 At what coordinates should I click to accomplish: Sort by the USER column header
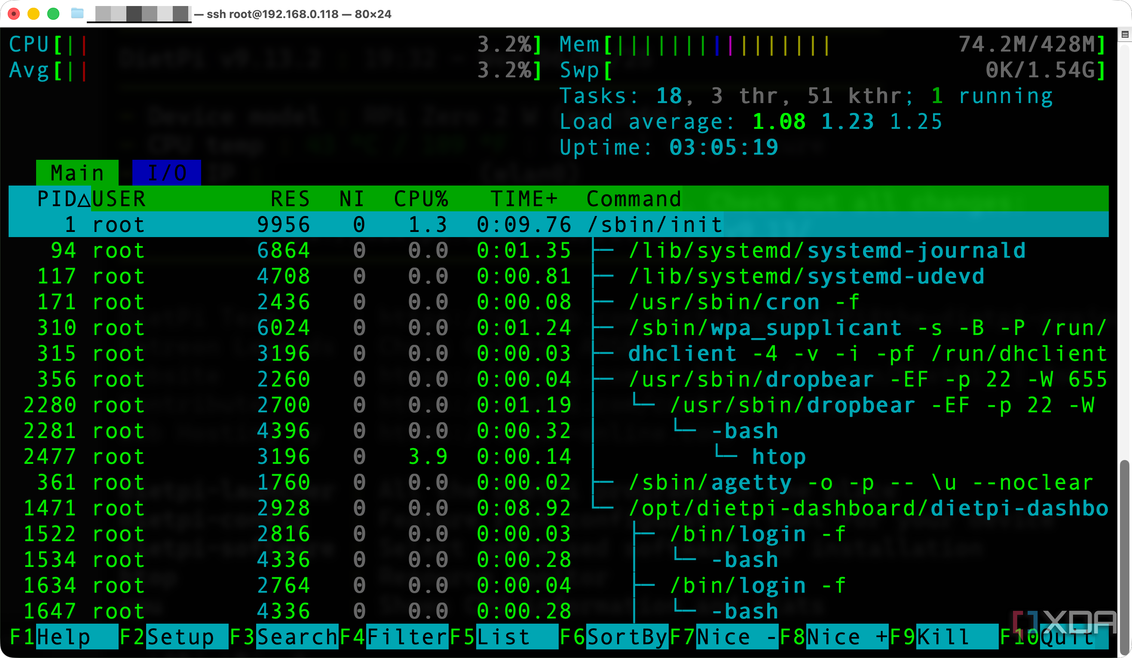point(119,199)
